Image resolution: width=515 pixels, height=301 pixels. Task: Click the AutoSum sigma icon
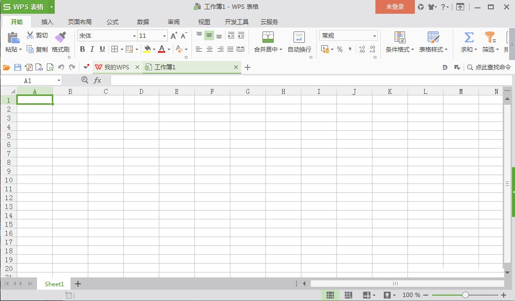pyautogui.click(x=469, y=37)
